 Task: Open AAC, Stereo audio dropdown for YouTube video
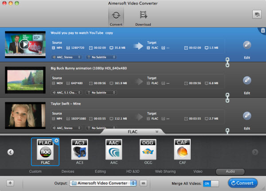66,57
